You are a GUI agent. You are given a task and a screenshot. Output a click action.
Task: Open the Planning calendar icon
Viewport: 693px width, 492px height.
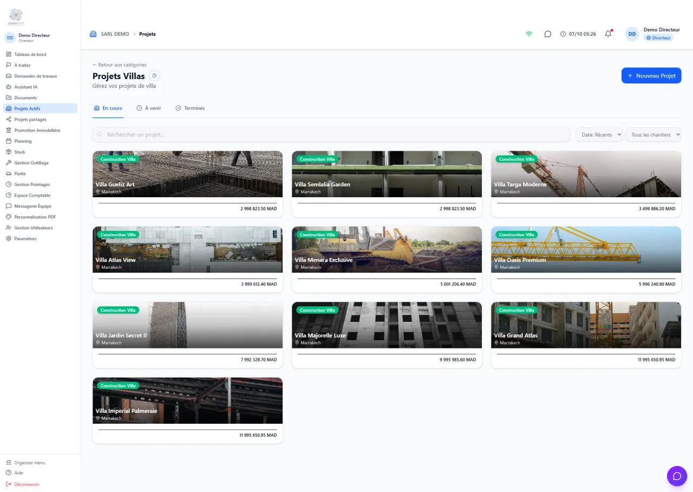point(9,141)
